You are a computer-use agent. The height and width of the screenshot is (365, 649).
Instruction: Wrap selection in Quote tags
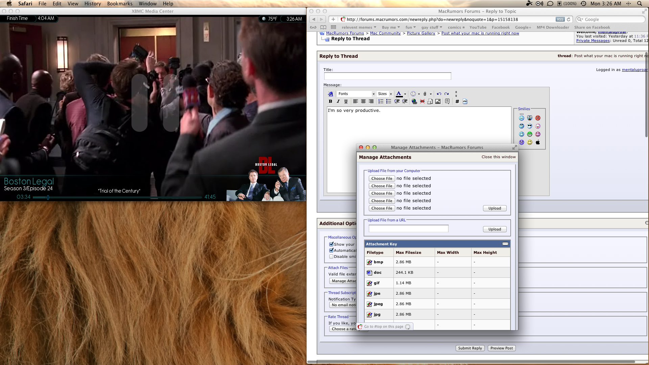pyautogui.click(x=447, y=101)
